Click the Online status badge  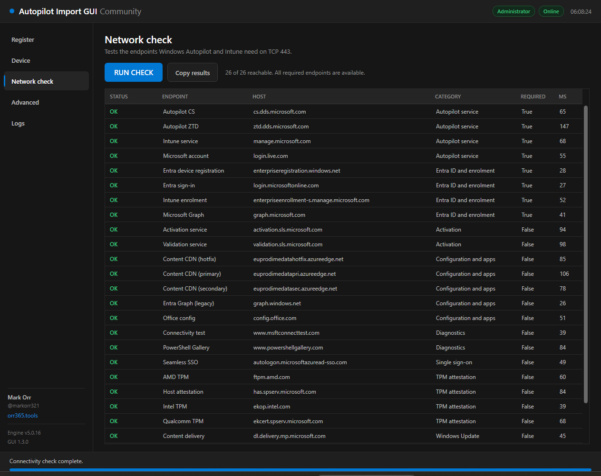[x=551, y=11]
